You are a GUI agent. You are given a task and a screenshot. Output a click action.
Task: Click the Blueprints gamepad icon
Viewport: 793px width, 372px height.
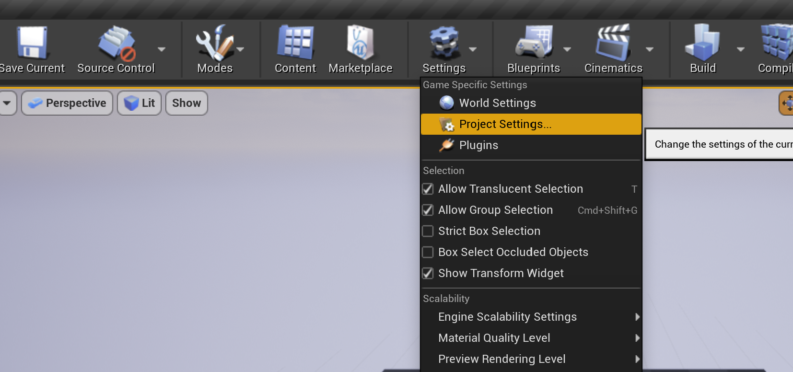pyautogui.click(x=534, y=43)
